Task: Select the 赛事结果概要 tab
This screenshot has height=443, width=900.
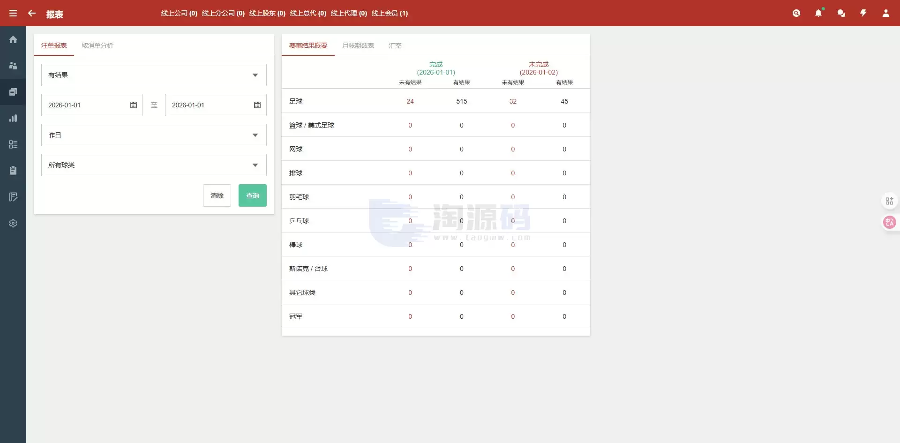Action: [308, 45]
